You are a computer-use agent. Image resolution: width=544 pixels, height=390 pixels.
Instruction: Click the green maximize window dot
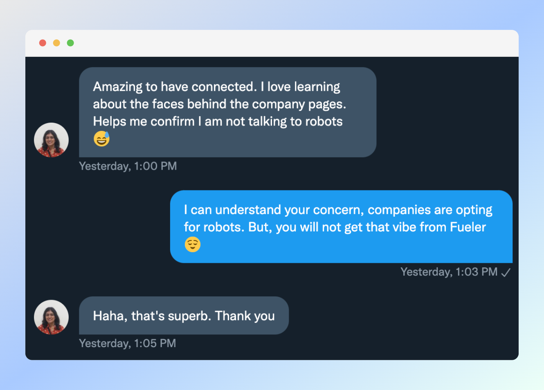point(70,43)
